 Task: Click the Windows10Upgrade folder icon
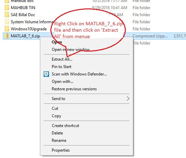tap(7, 29)
